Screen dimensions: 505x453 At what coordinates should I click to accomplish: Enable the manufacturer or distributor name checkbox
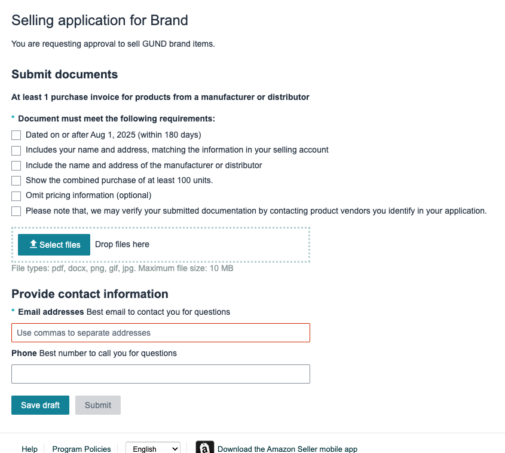pyautogui.click(x=16, y=165)
